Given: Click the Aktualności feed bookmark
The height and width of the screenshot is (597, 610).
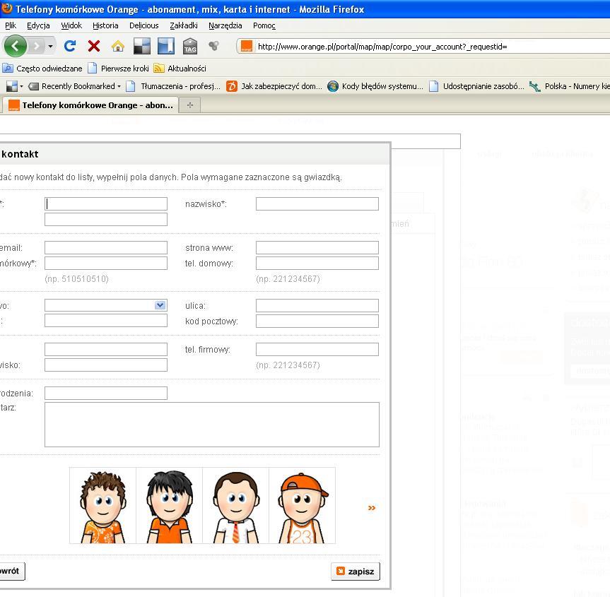Looking at the screenshot, I should (180, 69).
